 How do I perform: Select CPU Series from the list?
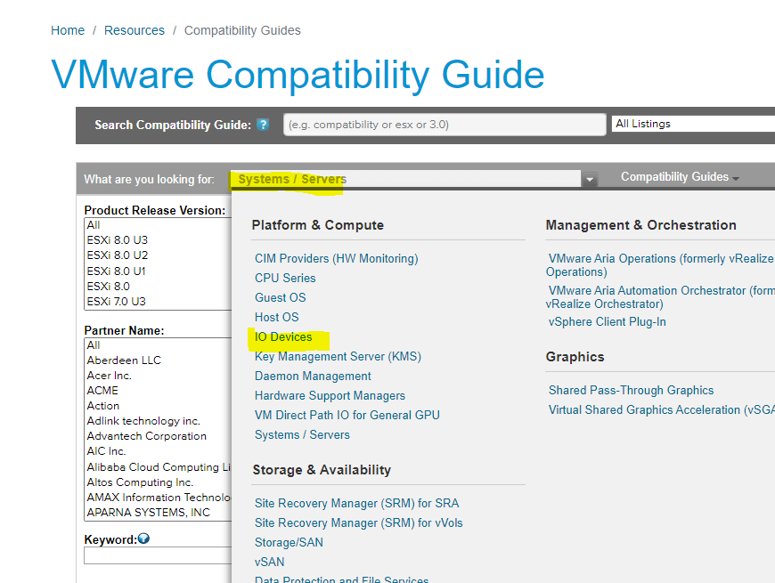pyautogui.click(x=285, y=278)
